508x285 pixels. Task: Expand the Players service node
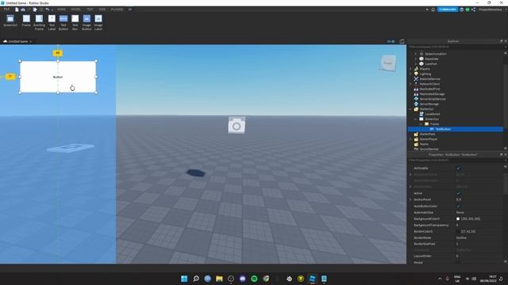[410, 69]
